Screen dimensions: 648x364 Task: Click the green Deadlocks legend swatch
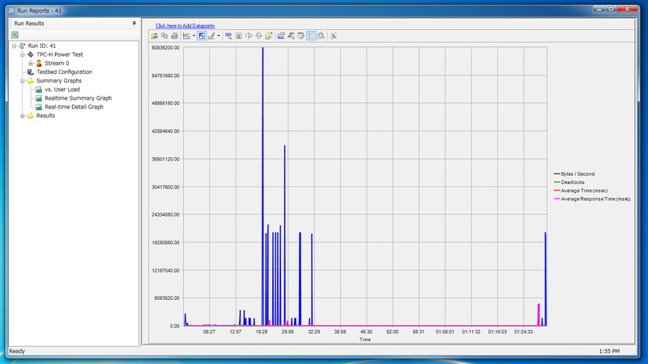tap(556, 182)
